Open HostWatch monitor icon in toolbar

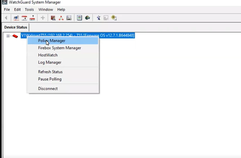point(69,18)
